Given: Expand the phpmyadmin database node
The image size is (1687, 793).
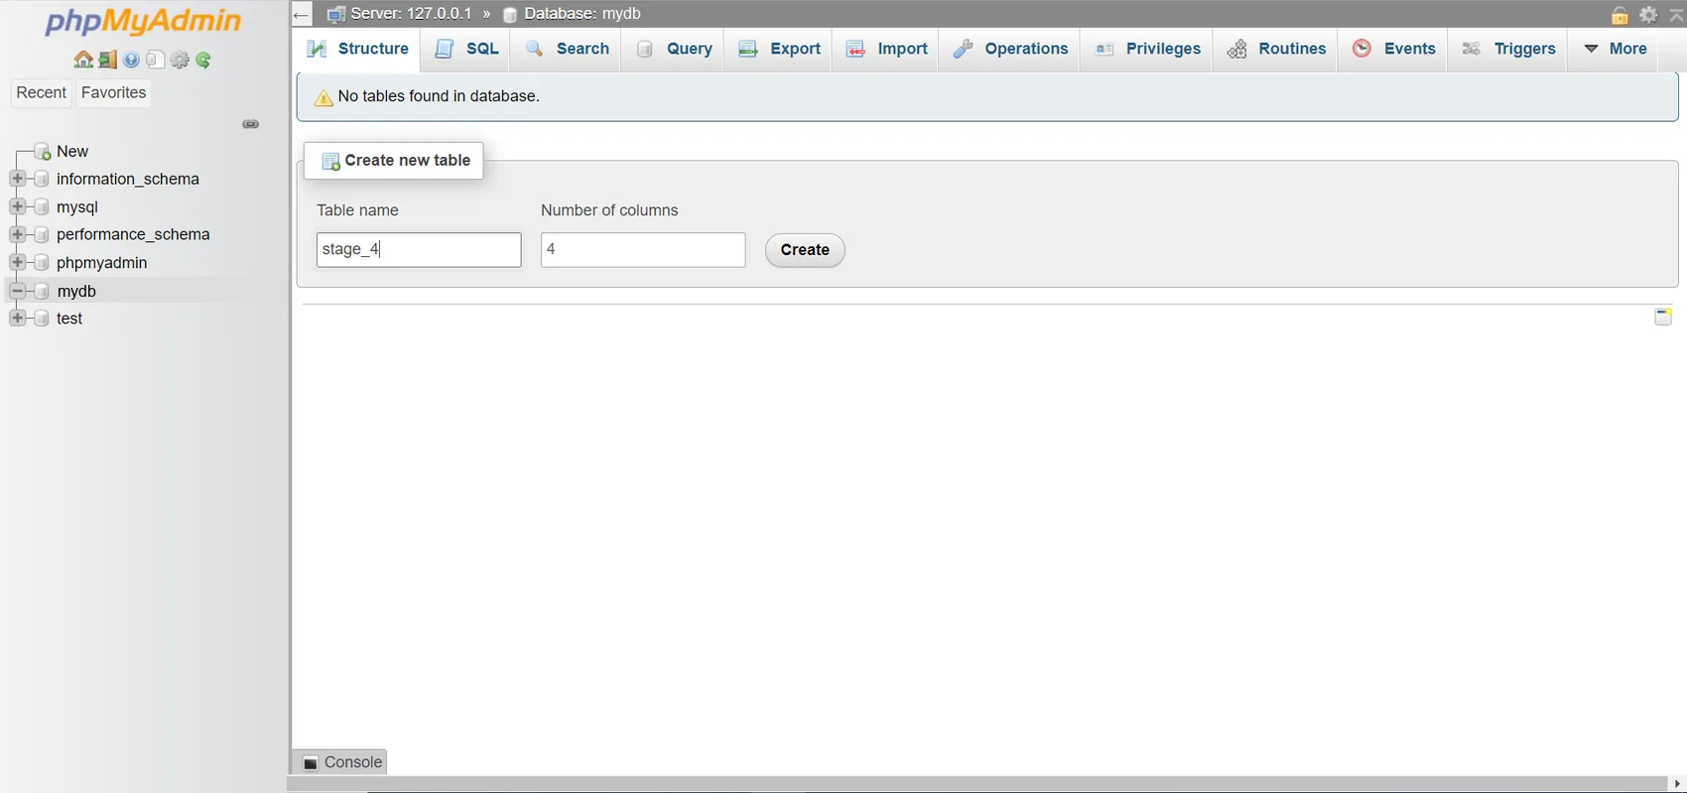Looking at the screenshot, I should coord(17,262).
